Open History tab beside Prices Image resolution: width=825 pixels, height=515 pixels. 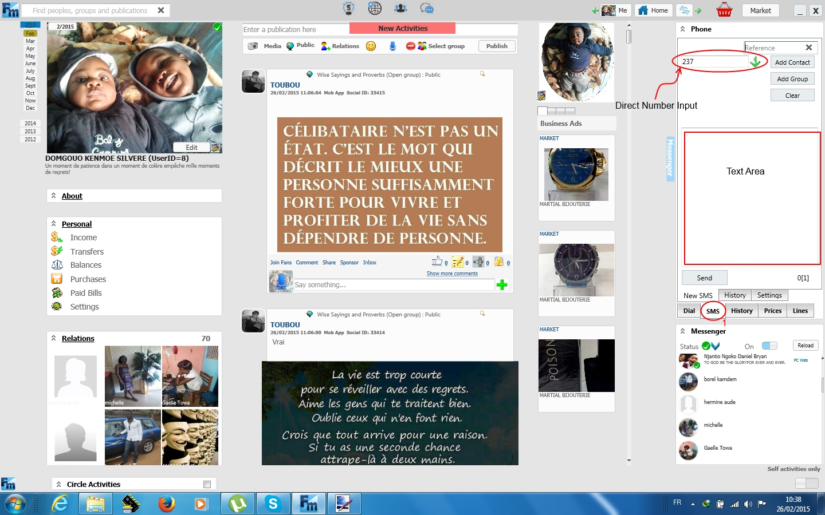coord(741,311)
